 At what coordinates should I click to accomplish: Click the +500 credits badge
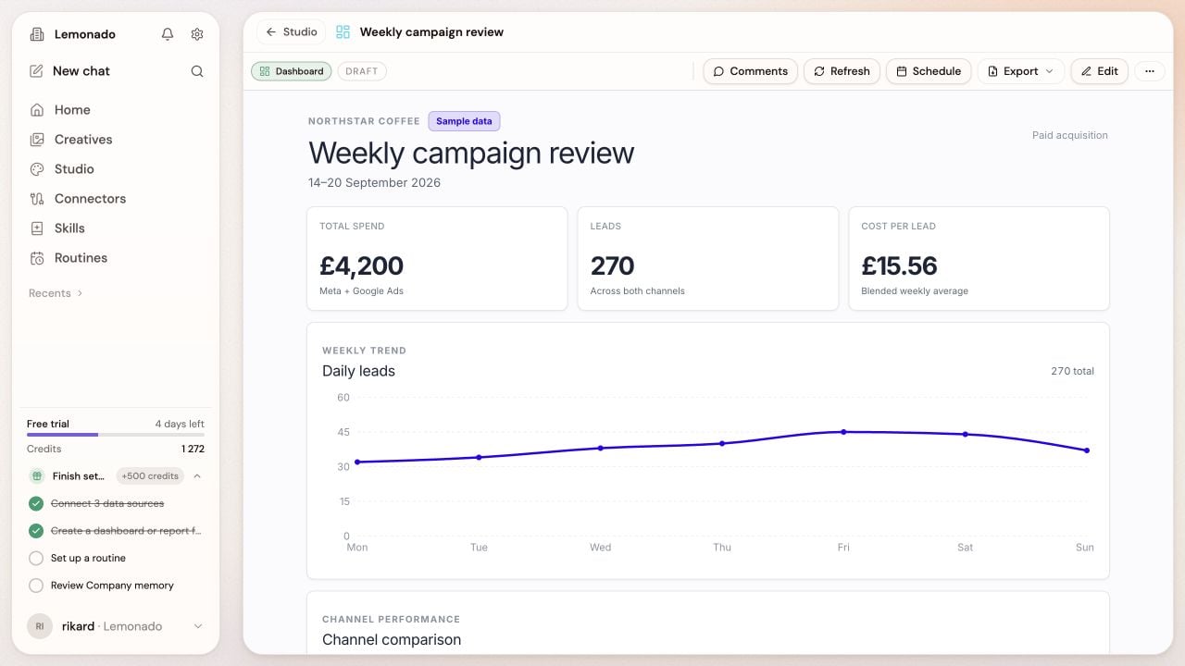tap(150, 476)
